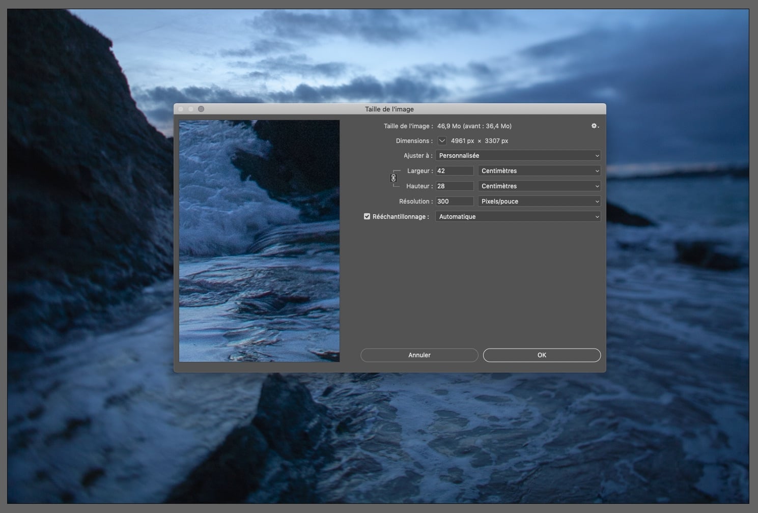Open the gear settings menu in dialog
The height and width of the screenshot is (513, 758).
[x=595, y=126]
